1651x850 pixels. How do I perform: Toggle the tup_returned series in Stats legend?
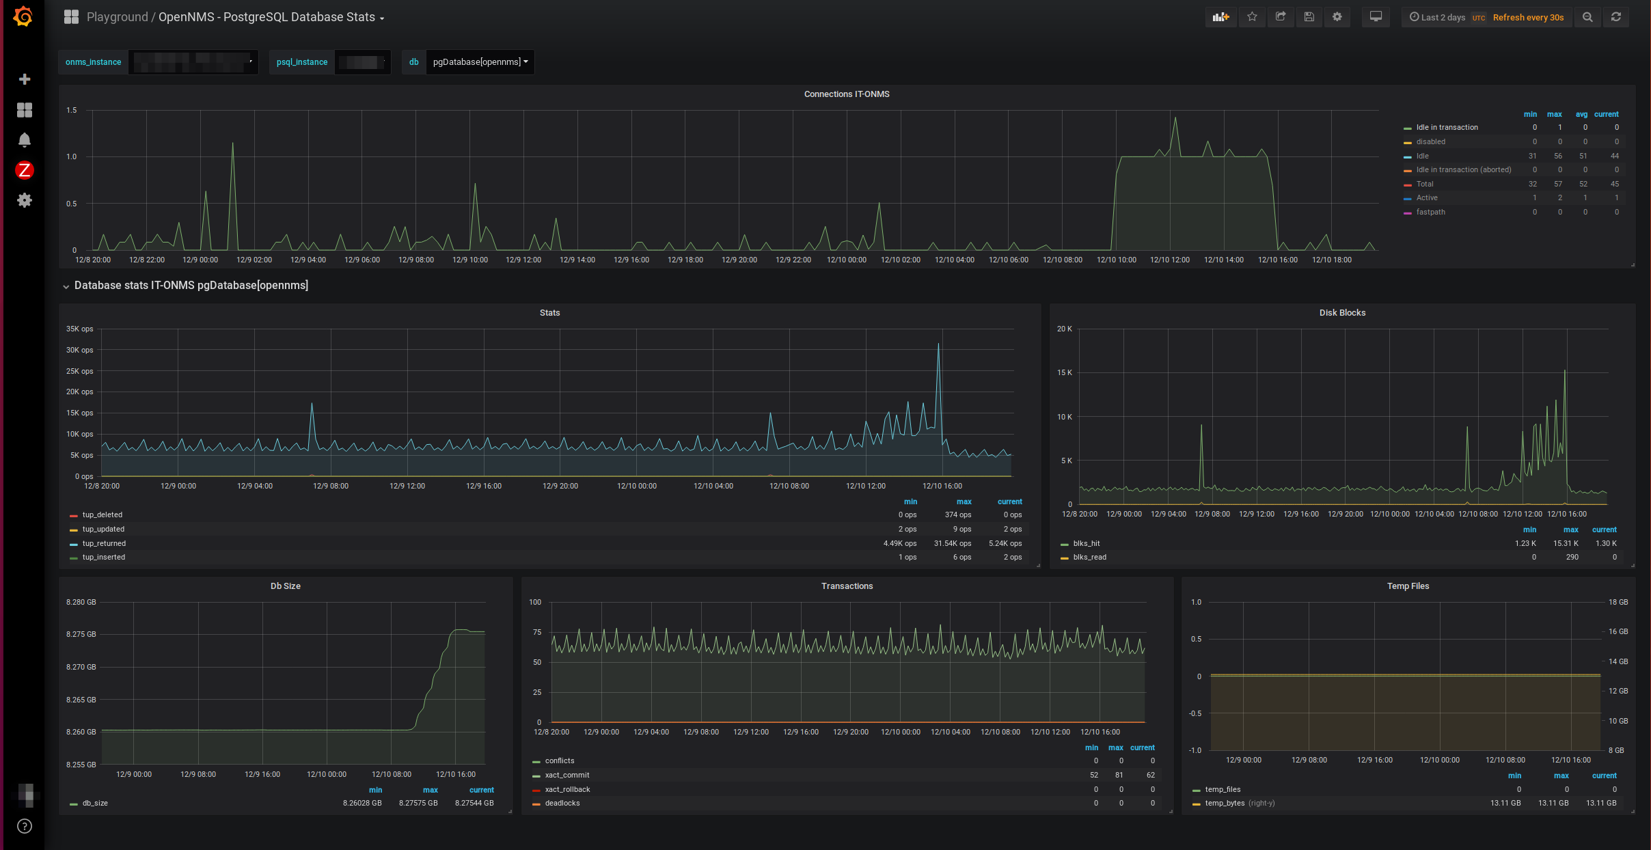[104, 543]
